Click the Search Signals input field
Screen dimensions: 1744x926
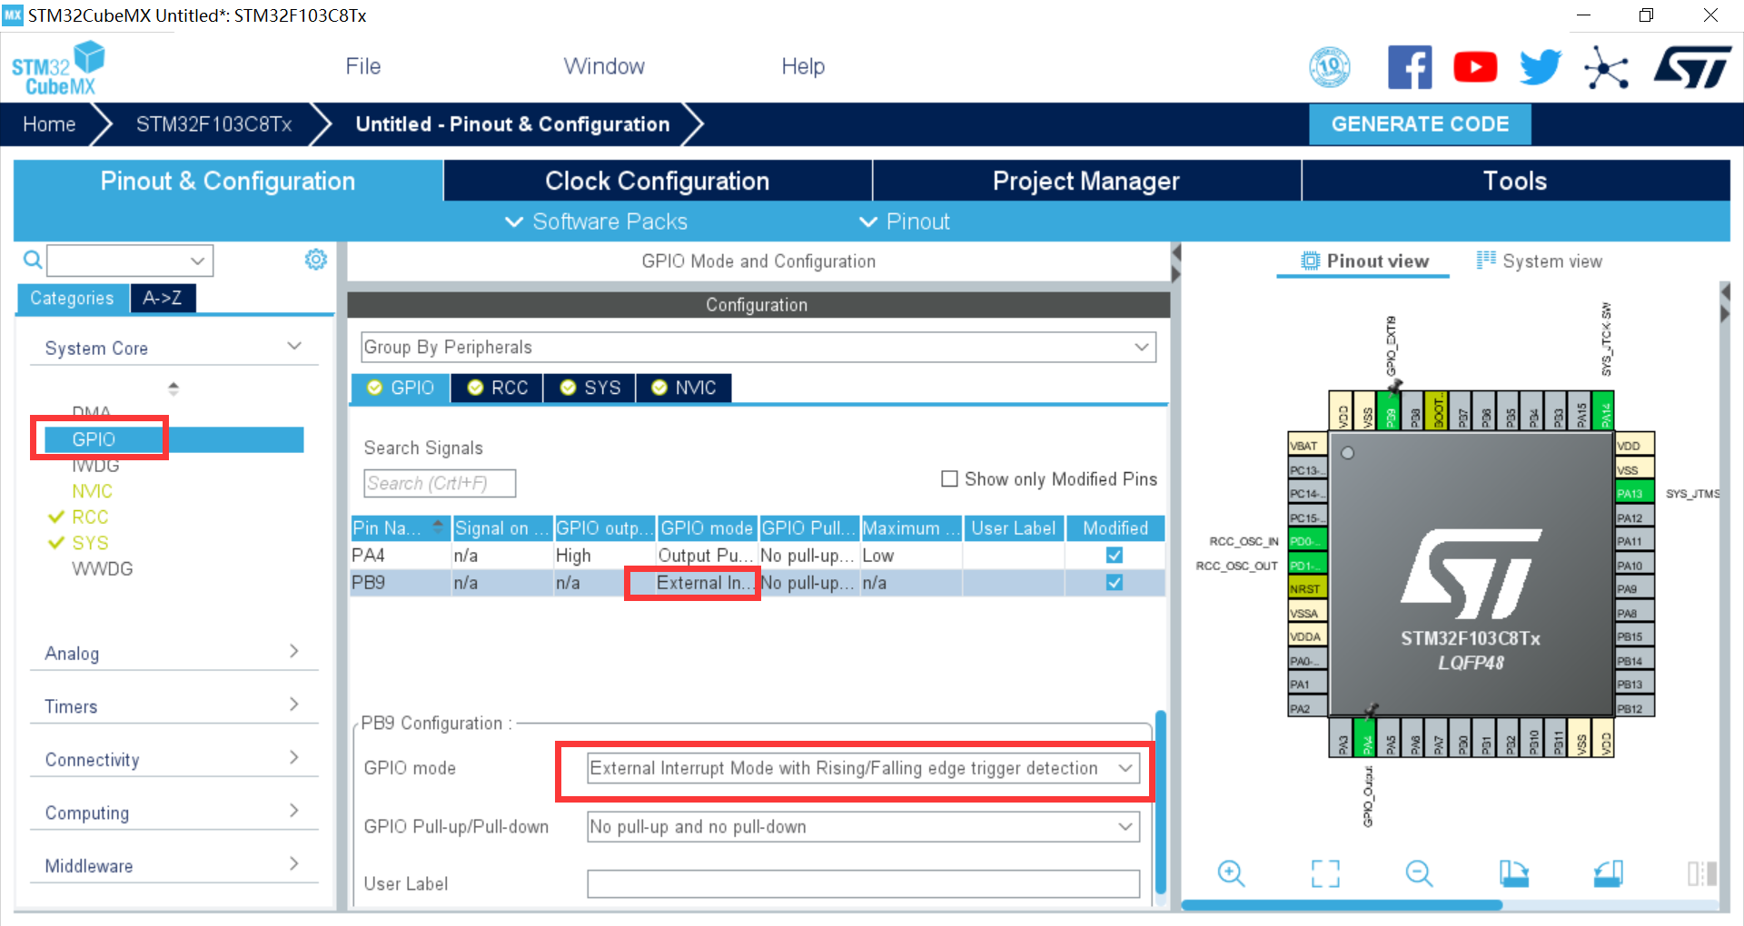click(x=440, y=484)
